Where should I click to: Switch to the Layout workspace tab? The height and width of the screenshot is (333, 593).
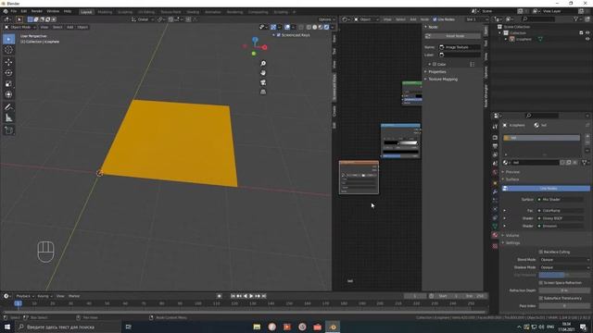coord(86,12)
